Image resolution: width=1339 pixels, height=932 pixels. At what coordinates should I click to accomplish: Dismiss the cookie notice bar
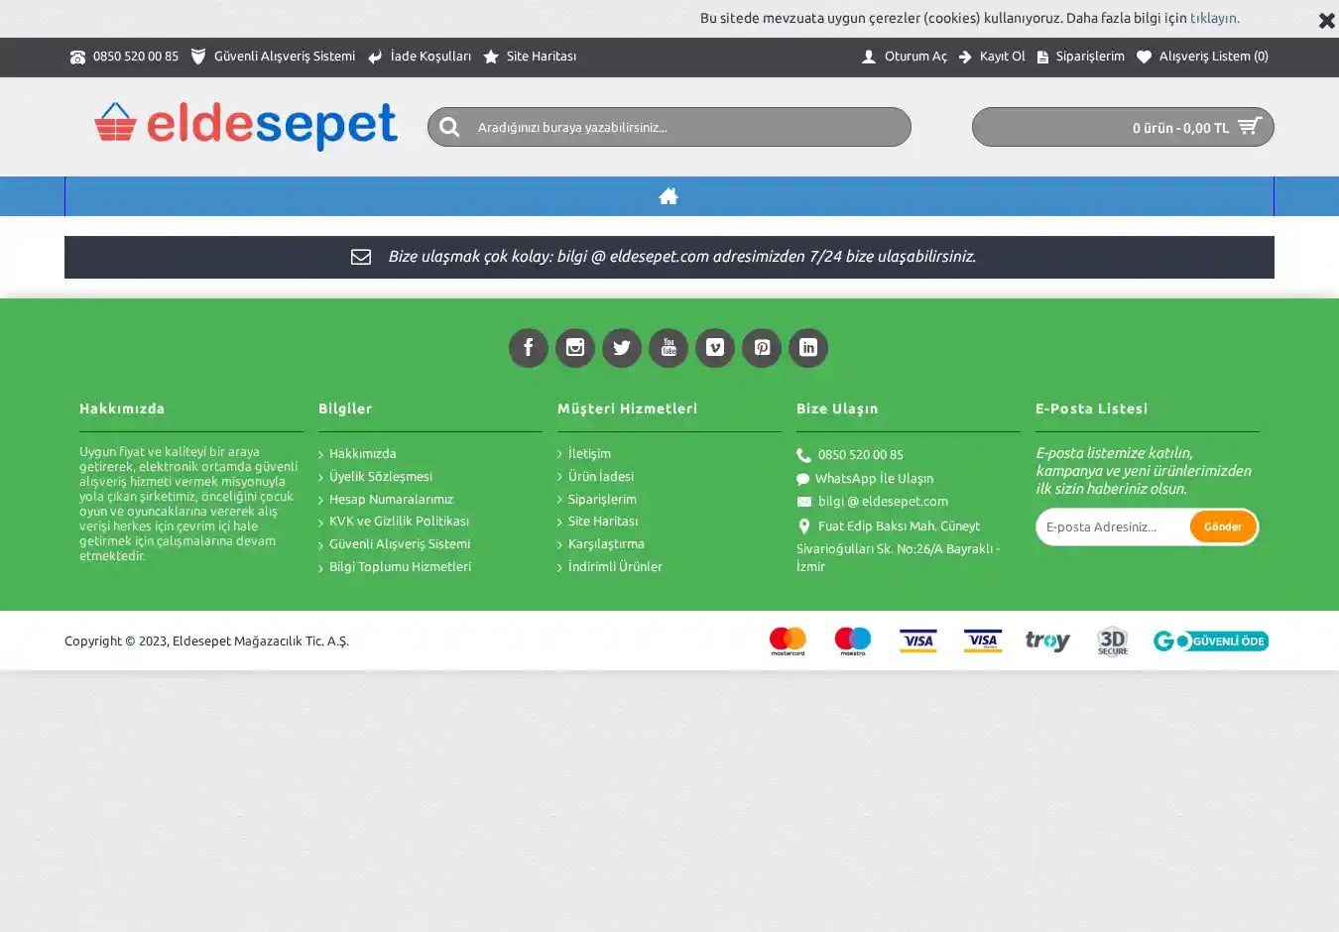1325,20
